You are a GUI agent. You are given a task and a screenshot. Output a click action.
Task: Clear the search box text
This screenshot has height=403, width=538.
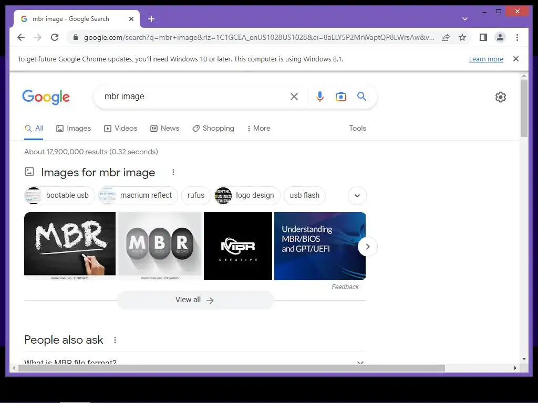tap(294, 97)
